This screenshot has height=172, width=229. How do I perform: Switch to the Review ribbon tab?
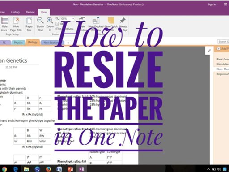pos(30,12)
